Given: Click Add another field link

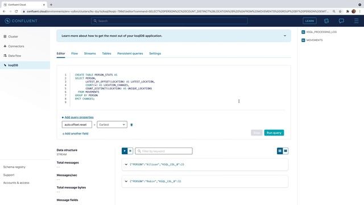Looking at the screenshot, I should (x=75, y=134).
